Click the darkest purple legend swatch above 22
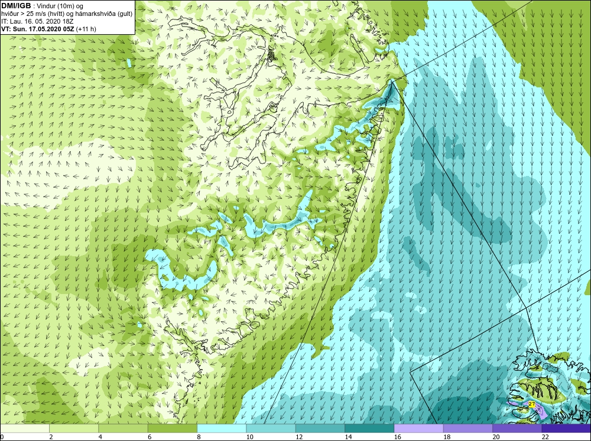This screenshot has width=591, height=441. coord(566,429)
